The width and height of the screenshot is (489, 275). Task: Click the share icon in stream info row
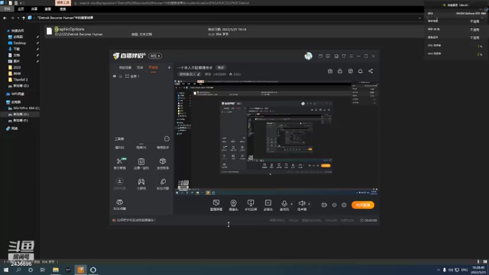coord(370,71)
